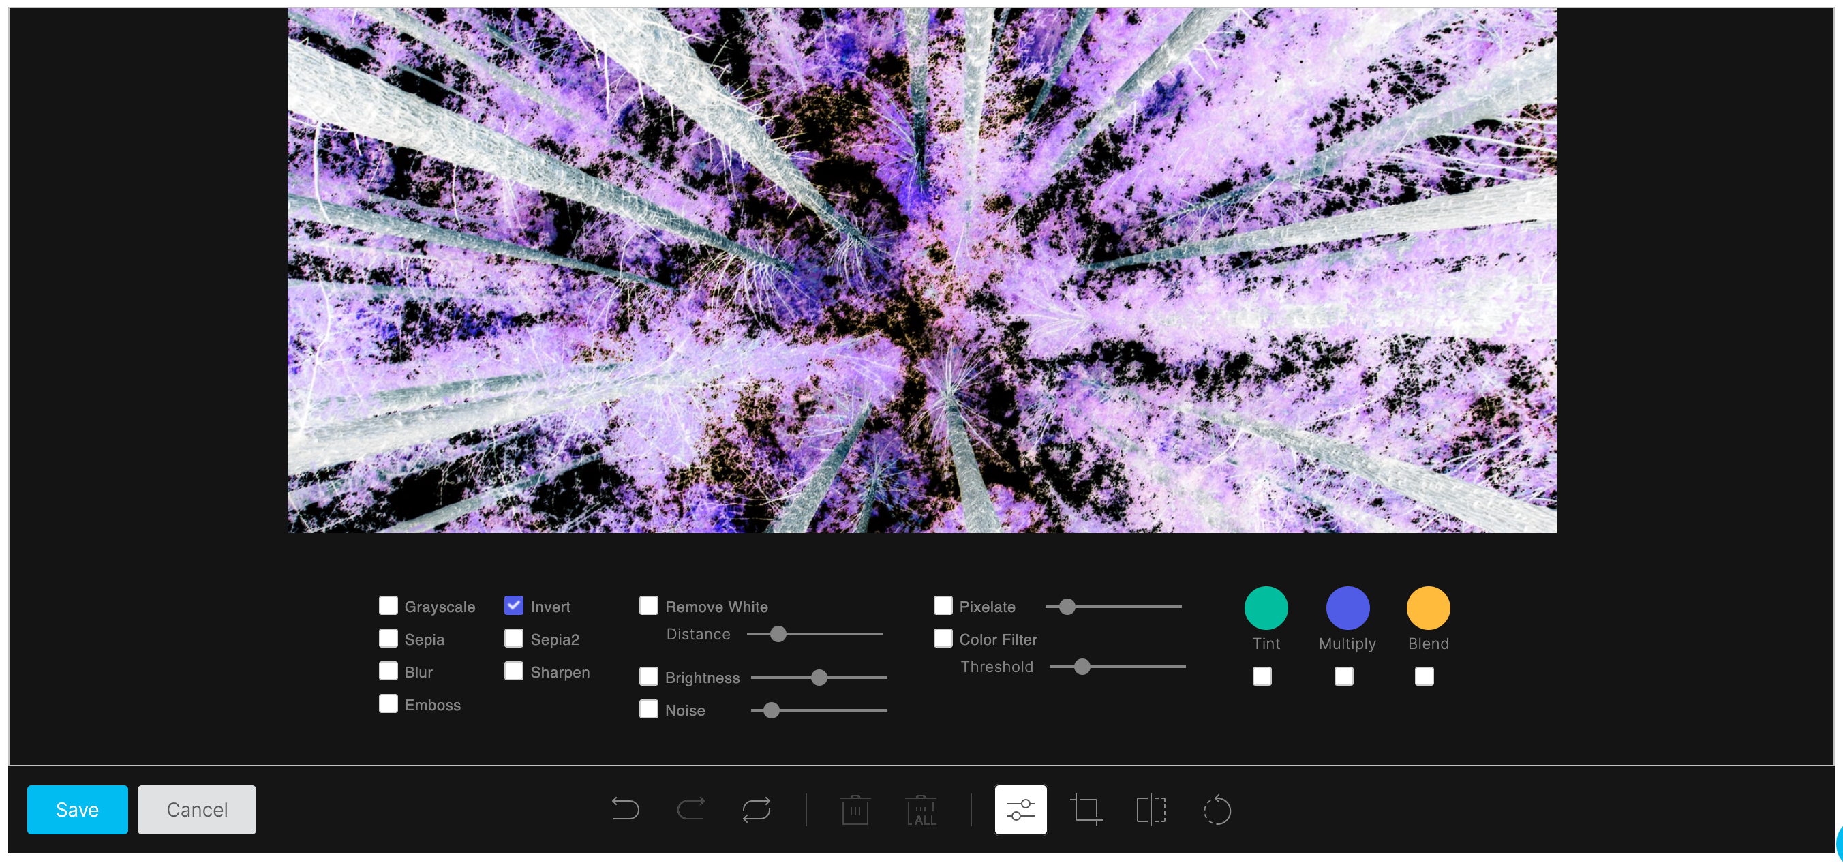
Task: Enable the Multiply blend checkbox
Action: click(1344, 676)
